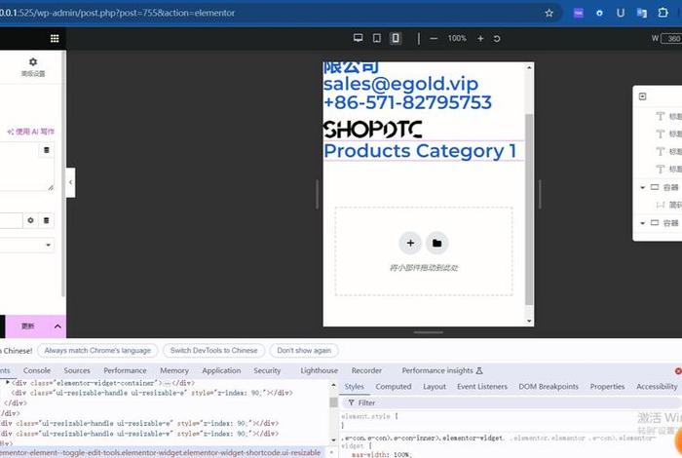Open the dropdown select in Elementor panel

(26, 245)
